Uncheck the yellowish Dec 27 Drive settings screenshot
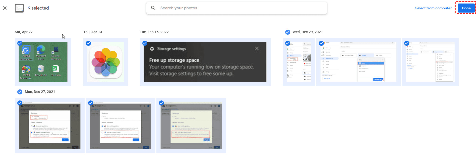 tap(161, 103)
